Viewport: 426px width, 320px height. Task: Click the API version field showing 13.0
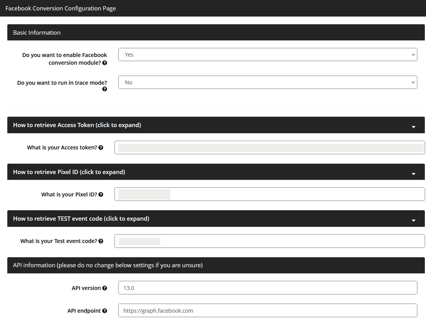267,288
